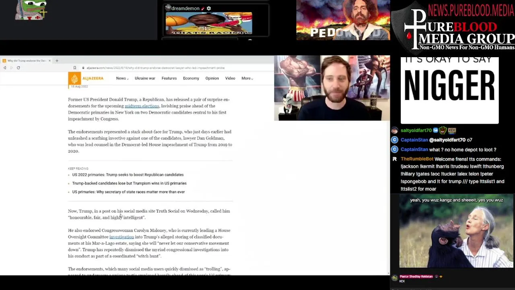Reload the Al Jazeera page

point(18,68)
